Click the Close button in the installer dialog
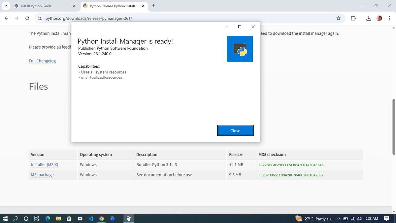 pos(235,130)
